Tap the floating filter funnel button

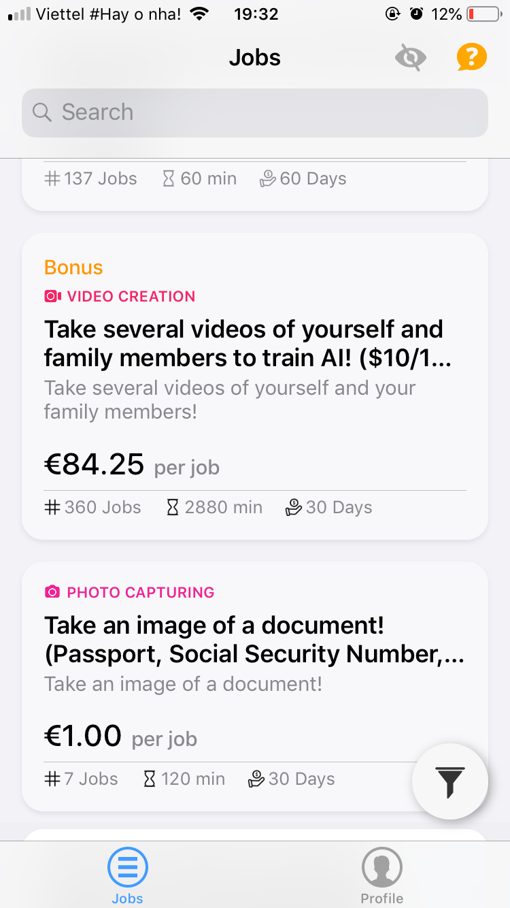tap(450, 781)
